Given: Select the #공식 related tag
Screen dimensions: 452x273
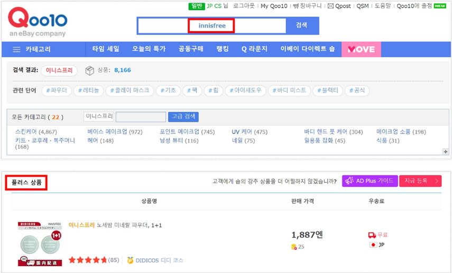Looking at the screenshot, I should coord(357,90).
